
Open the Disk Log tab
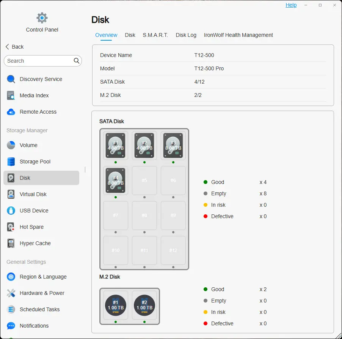pyautogui.click(x=186, y=35)
